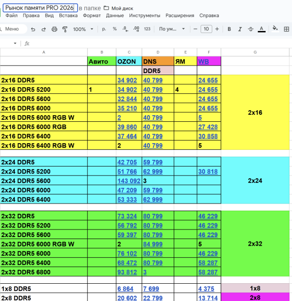292x301 pixels.
Task: Click the Undo arrow icon
Action: pos(33,29)
